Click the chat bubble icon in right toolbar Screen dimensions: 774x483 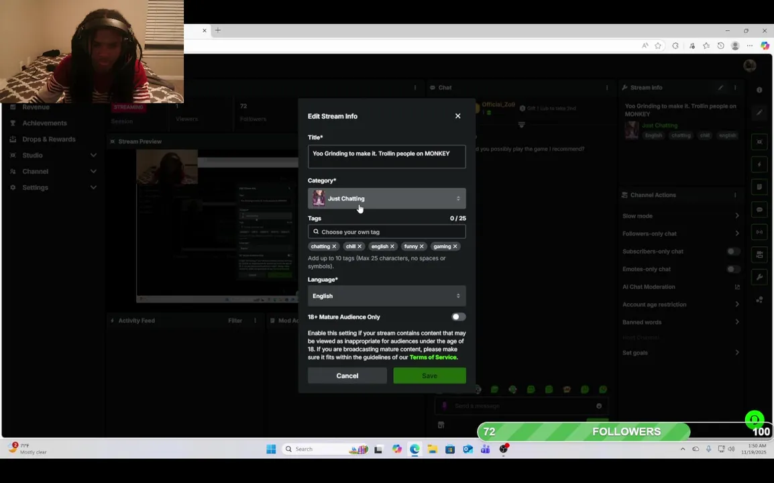[x=759, y=210]
